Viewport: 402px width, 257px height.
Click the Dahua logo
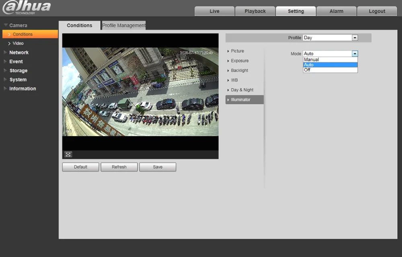(x=27, y=7)
